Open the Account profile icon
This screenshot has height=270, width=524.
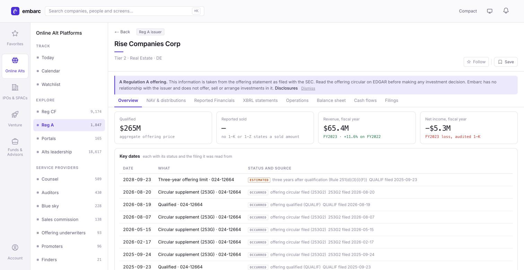(x=15, y=247)
